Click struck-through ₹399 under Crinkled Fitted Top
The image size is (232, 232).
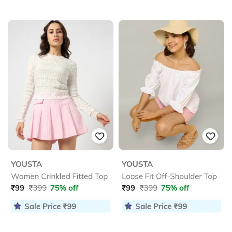38,188
